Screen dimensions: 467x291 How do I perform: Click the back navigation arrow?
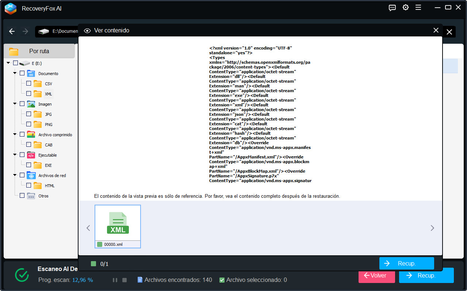(12, 31)
